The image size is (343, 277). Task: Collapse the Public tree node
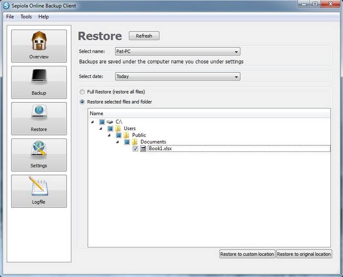point(109,135)
